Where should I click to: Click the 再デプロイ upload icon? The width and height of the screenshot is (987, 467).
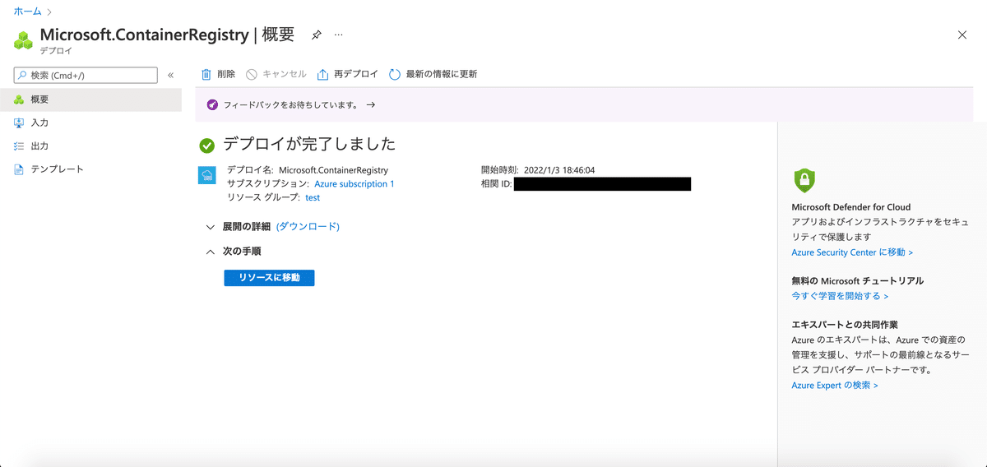point(323,74)
